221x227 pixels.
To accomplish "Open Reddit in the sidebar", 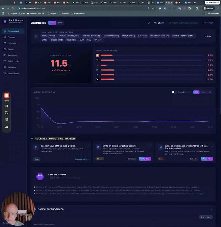I will (x=11, y=49).
